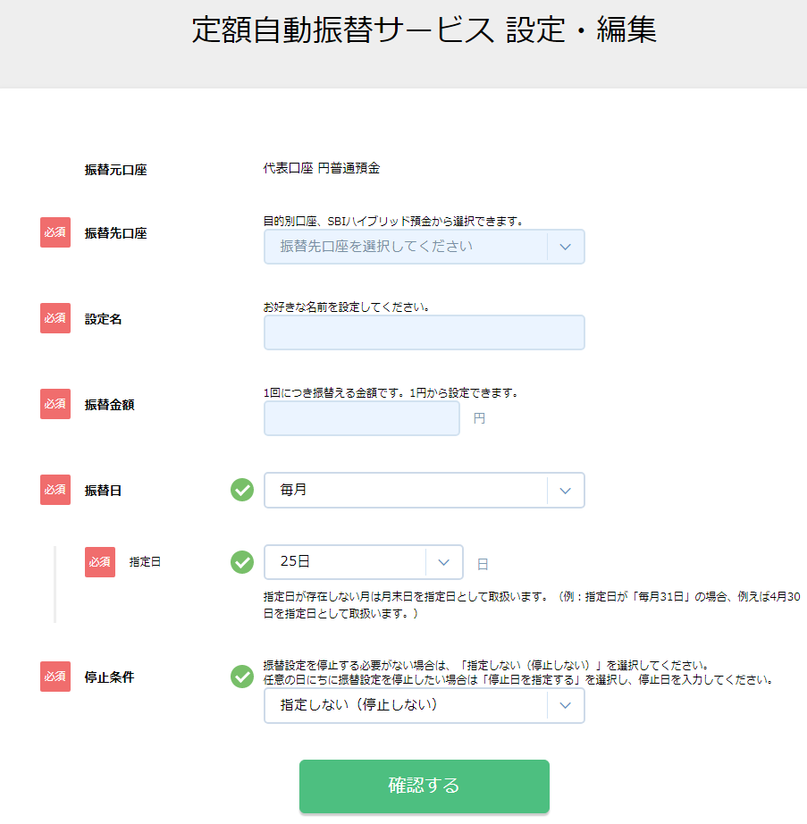Click green checkmark next to 指定日
The height and width of the screenshot is (824, 807).
(242, 562)
